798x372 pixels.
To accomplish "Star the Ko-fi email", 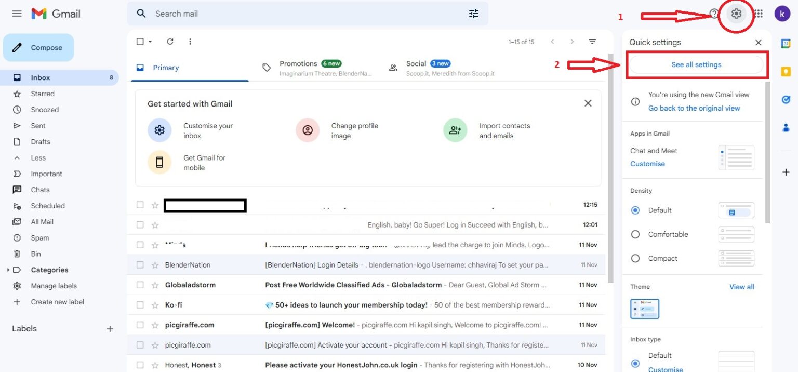I will (x=155, y=304).
